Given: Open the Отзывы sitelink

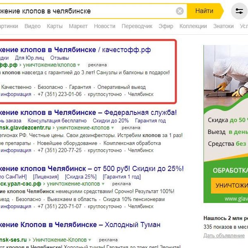Looking at the screenshot, I should pyautogui.click(x=60, y=58).
